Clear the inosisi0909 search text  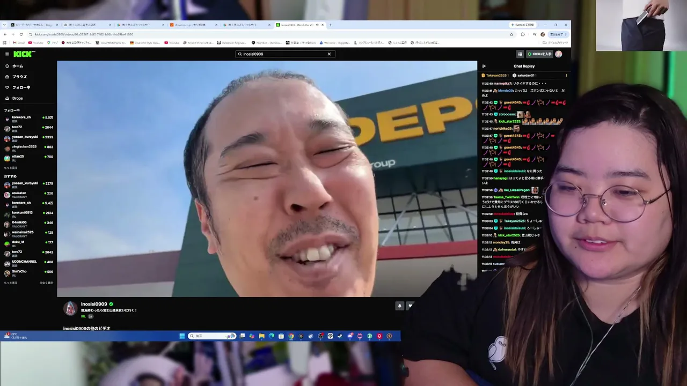(329, 54)
